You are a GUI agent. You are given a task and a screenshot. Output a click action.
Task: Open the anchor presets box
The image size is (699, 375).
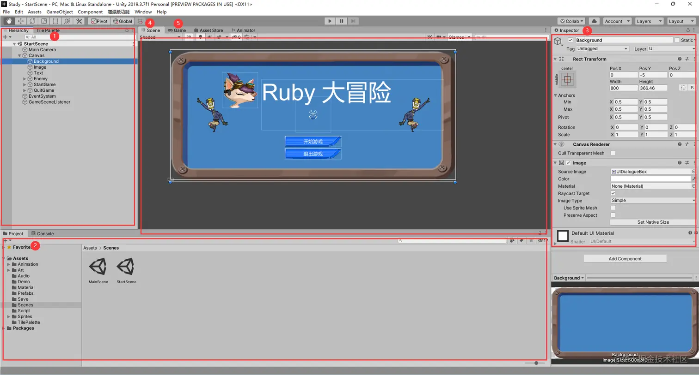568,79
